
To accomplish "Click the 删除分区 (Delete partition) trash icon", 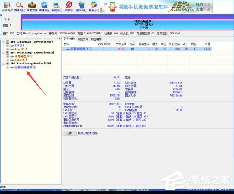I will pos(81,7).
